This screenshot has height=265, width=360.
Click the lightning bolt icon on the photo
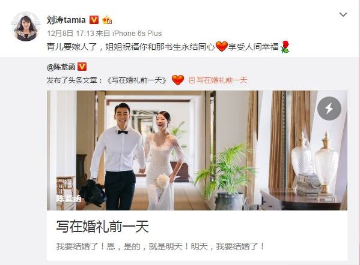click(x=329, y=109)
